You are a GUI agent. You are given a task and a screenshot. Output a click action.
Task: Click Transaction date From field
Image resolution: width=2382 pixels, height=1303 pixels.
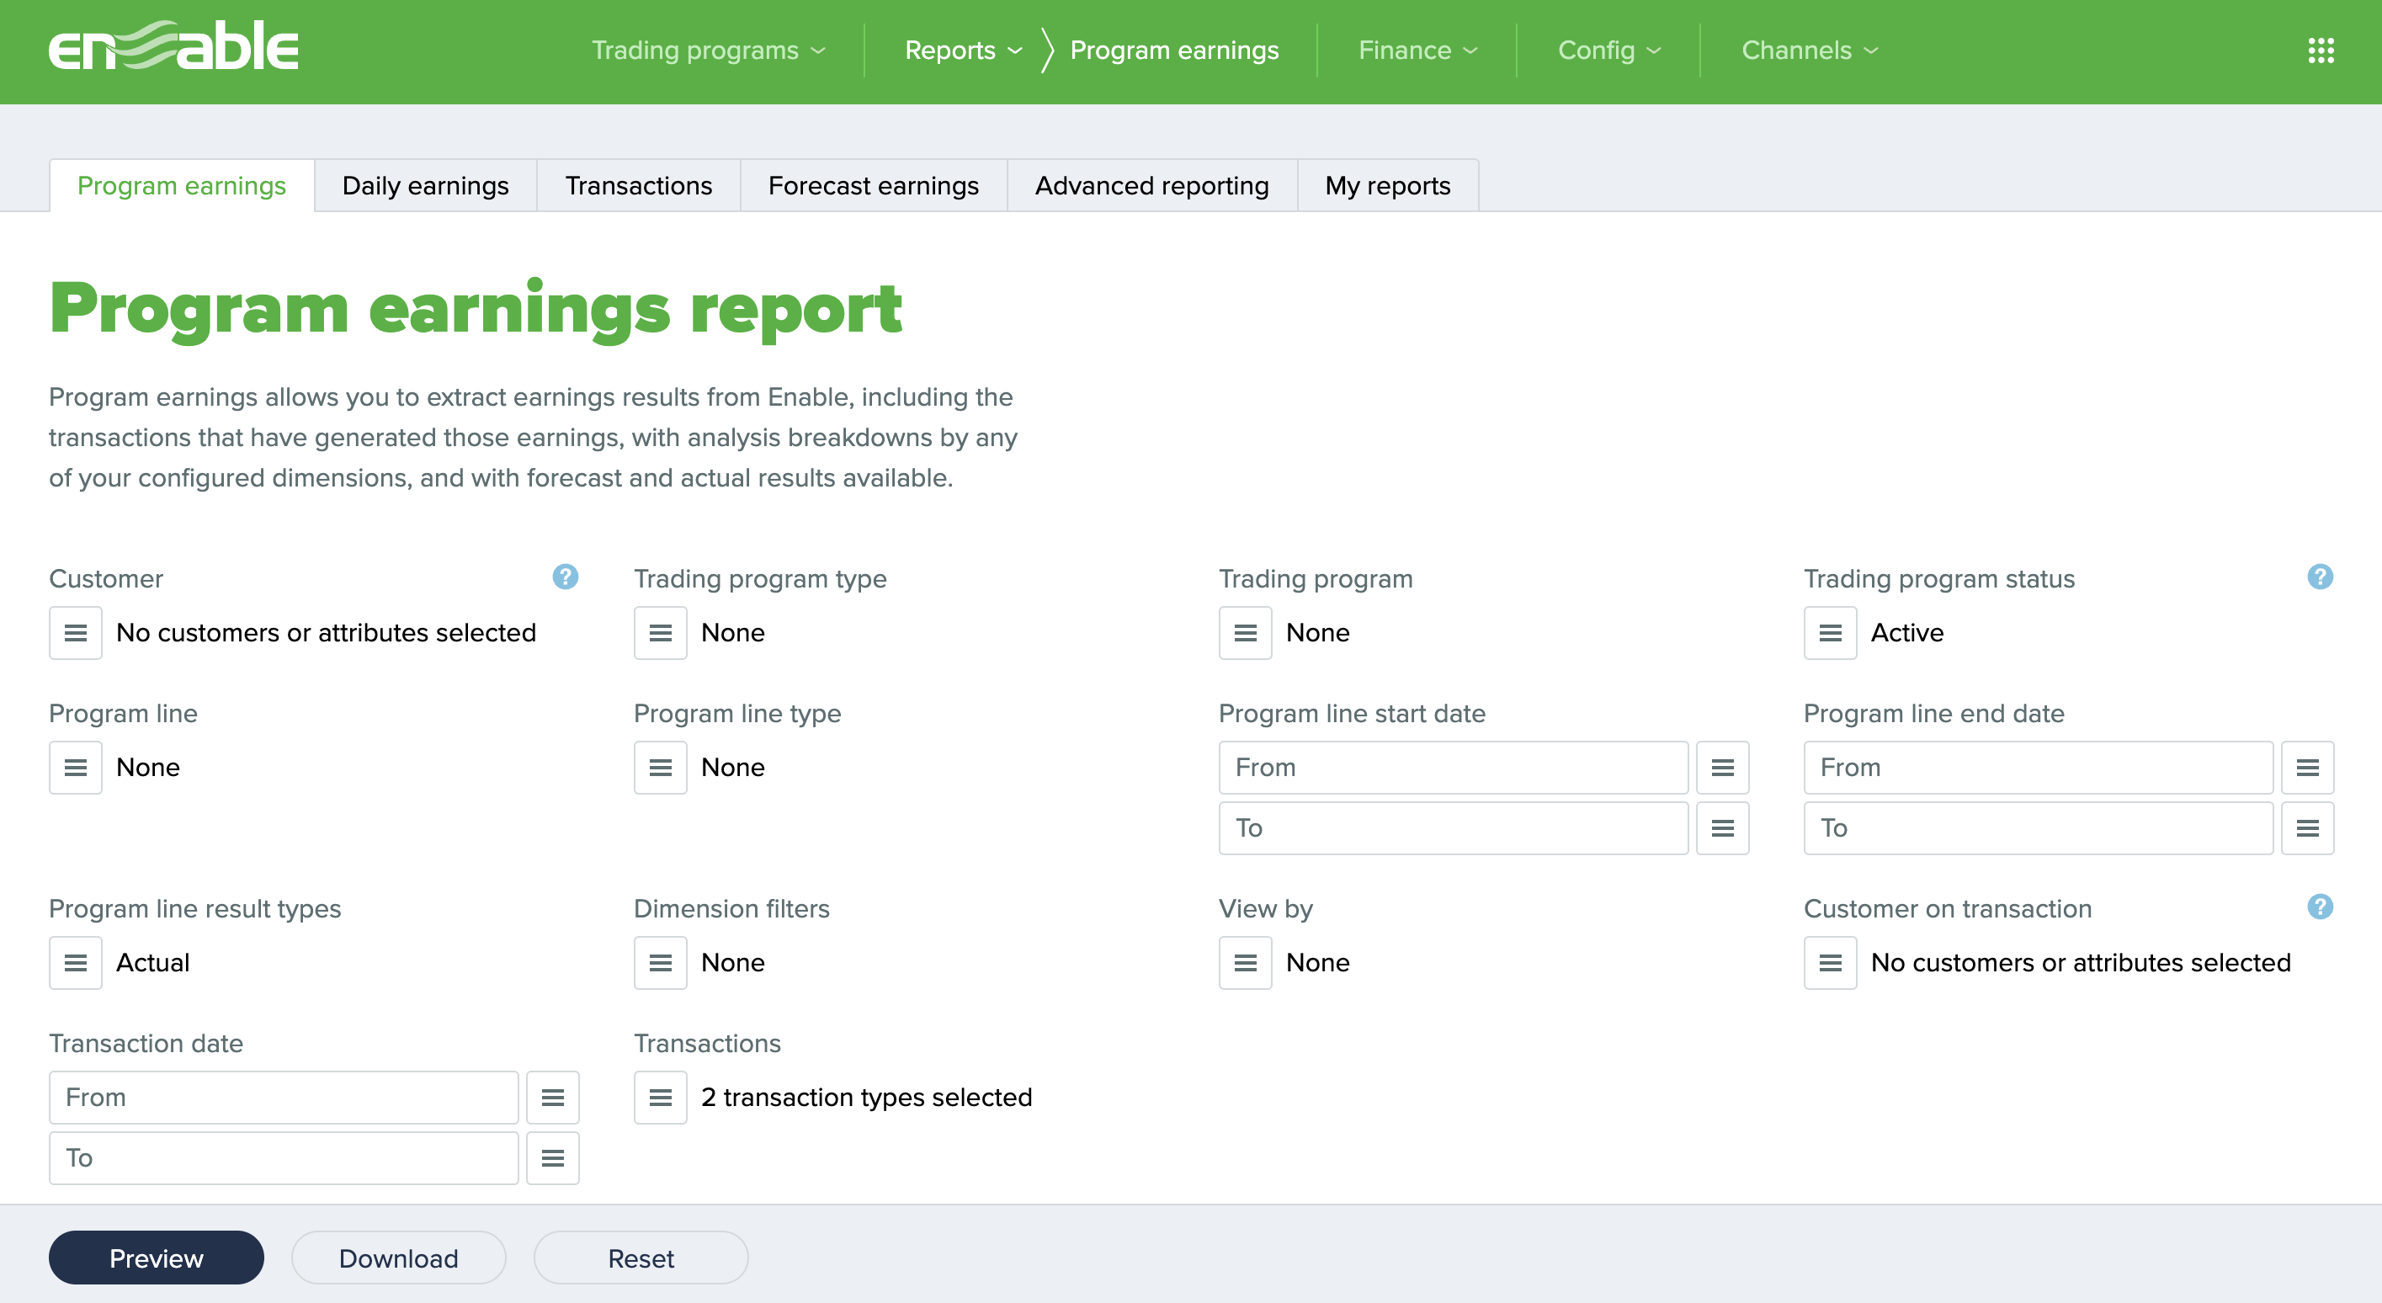click(x=284, y=1098)
